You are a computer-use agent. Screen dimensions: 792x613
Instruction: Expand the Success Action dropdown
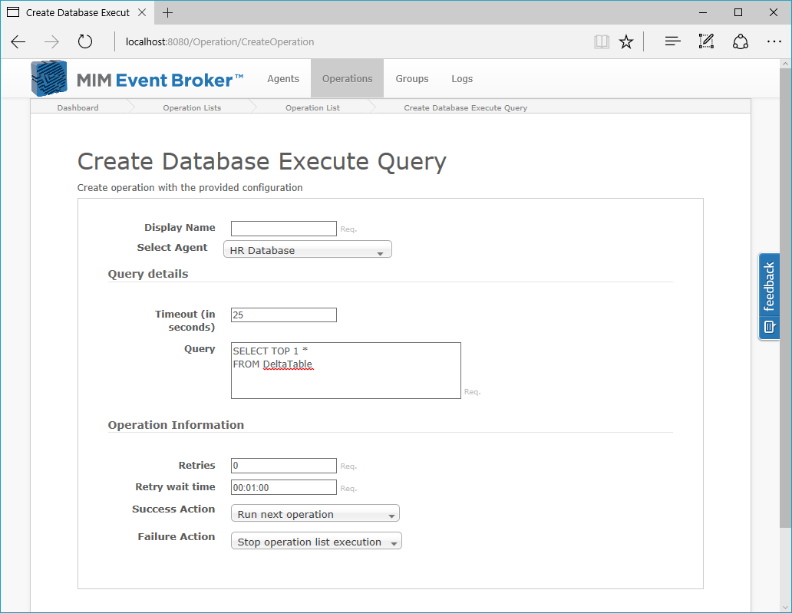click(315, 513)
